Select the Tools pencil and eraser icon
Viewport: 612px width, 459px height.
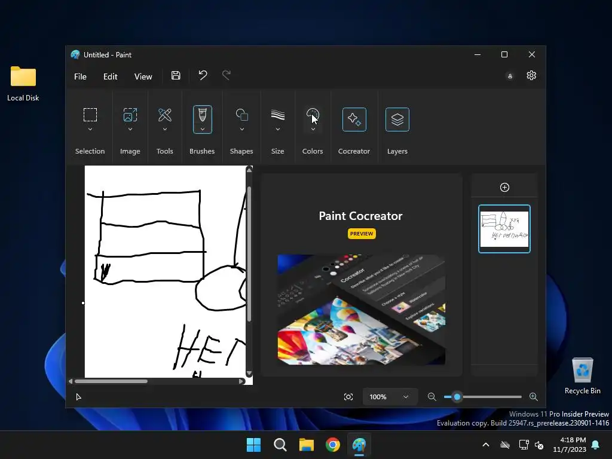(165, 115)
